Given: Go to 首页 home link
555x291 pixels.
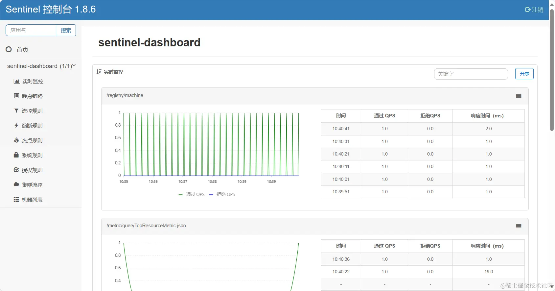Looking at the screenshot, I should 22,50.
